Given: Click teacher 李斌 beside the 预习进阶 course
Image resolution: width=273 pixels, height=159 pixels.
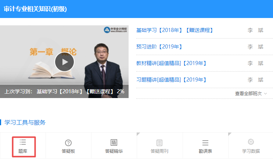Looking at the screenshot, I should [x=255, y=47].
